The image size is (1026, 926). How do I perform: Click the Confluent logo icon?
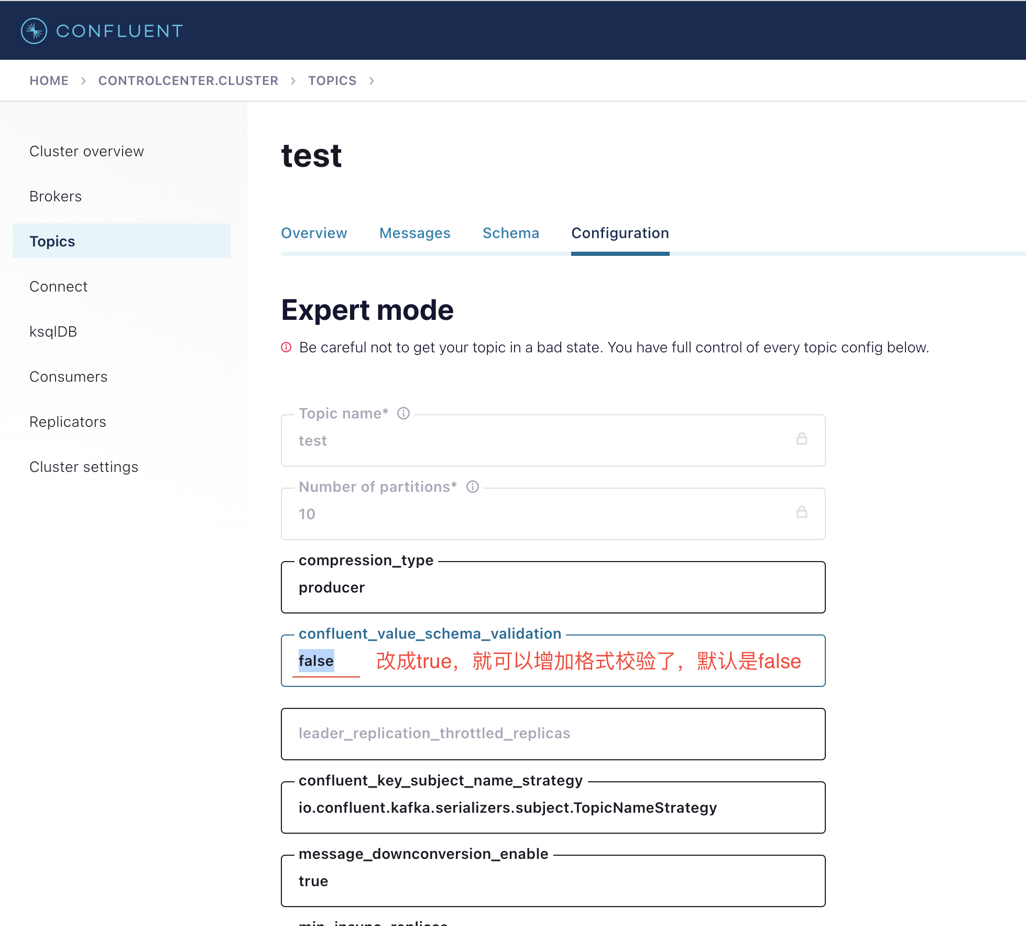click(x=34, y=31)
